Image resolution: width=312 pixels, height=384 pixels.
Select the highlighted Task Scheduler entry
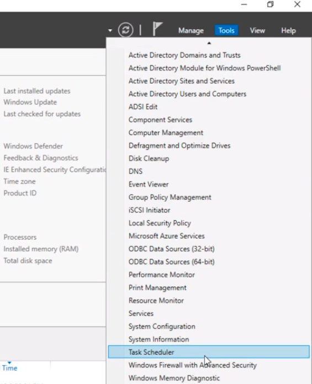click(x=209, y=352)
